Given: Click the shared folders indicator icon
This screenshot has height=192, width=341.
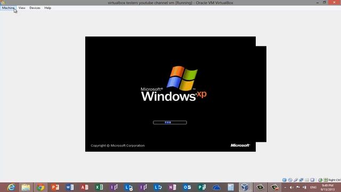Looking at the screenshot, I should coord(307,180).
